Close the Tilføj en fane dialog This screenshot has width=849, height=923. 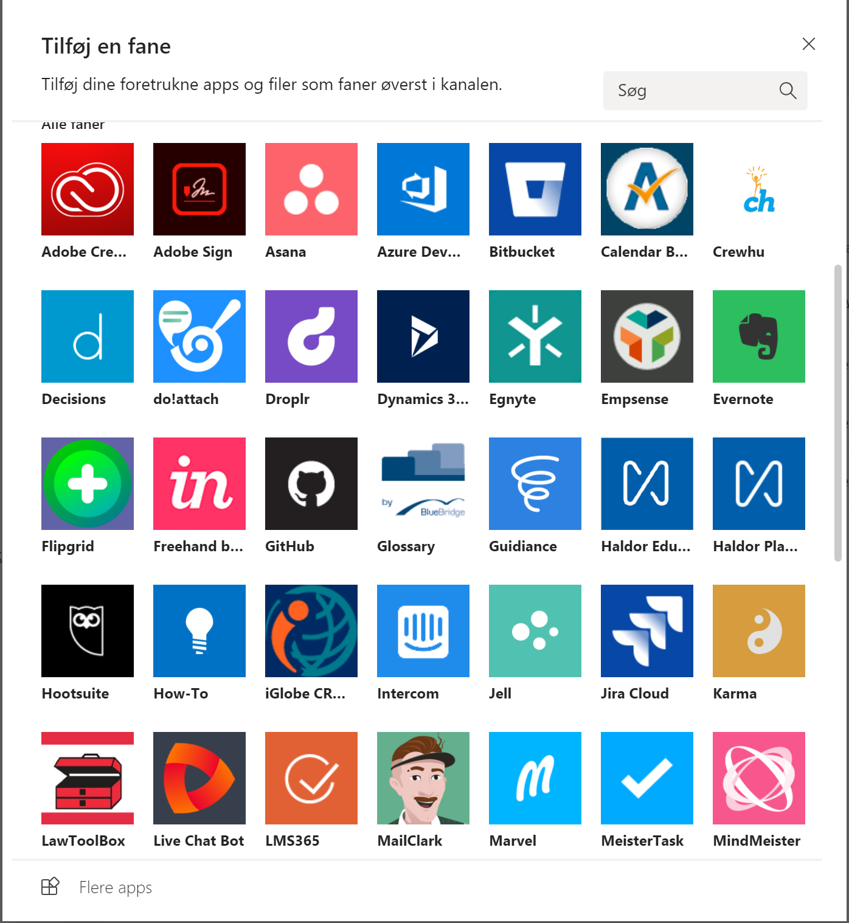point(809,44)
